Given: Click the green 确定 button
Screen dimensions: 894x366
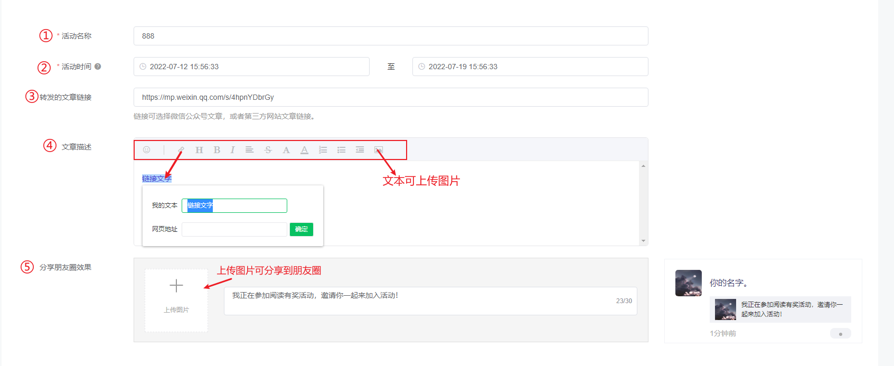Looking at the screenshot, I should 302,229.
